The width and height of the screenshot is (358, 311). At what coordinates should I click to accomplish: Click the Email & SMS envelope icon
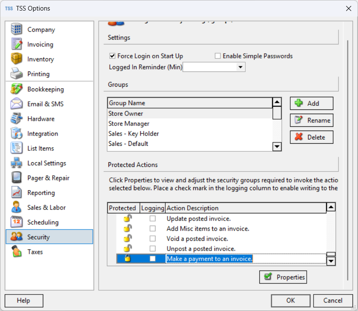point(17,104)
